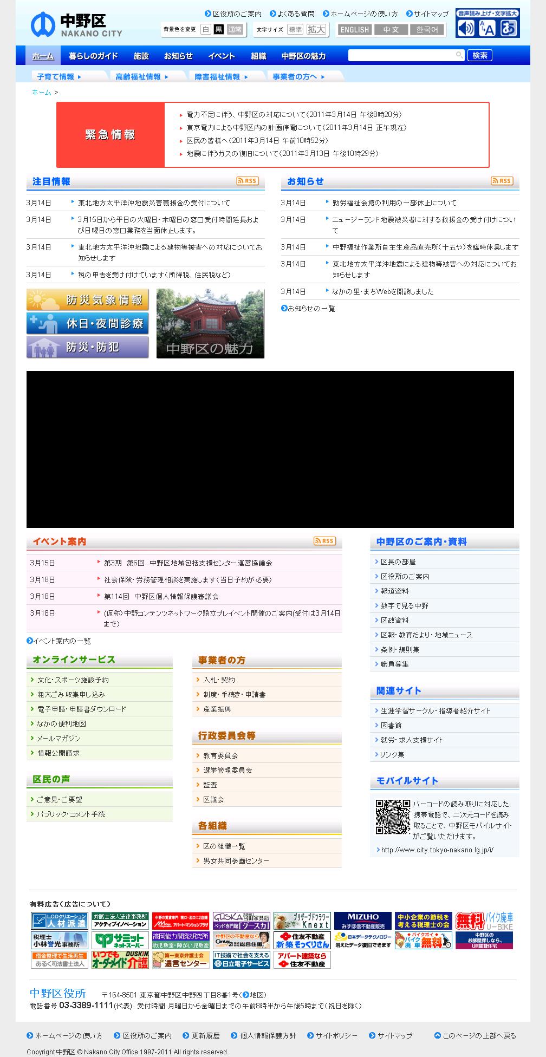Click the audio read-aloud speaker icon

[465, 28]
